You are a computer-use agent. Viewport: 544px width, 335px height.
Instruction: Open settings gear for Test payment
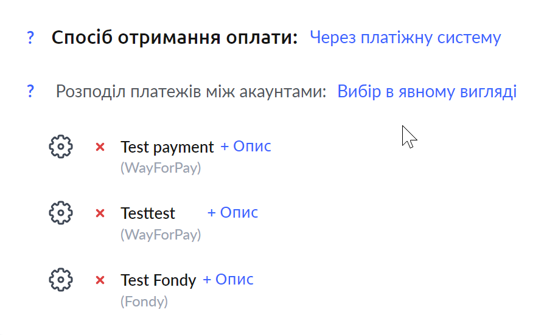click(x=61, y=147)
